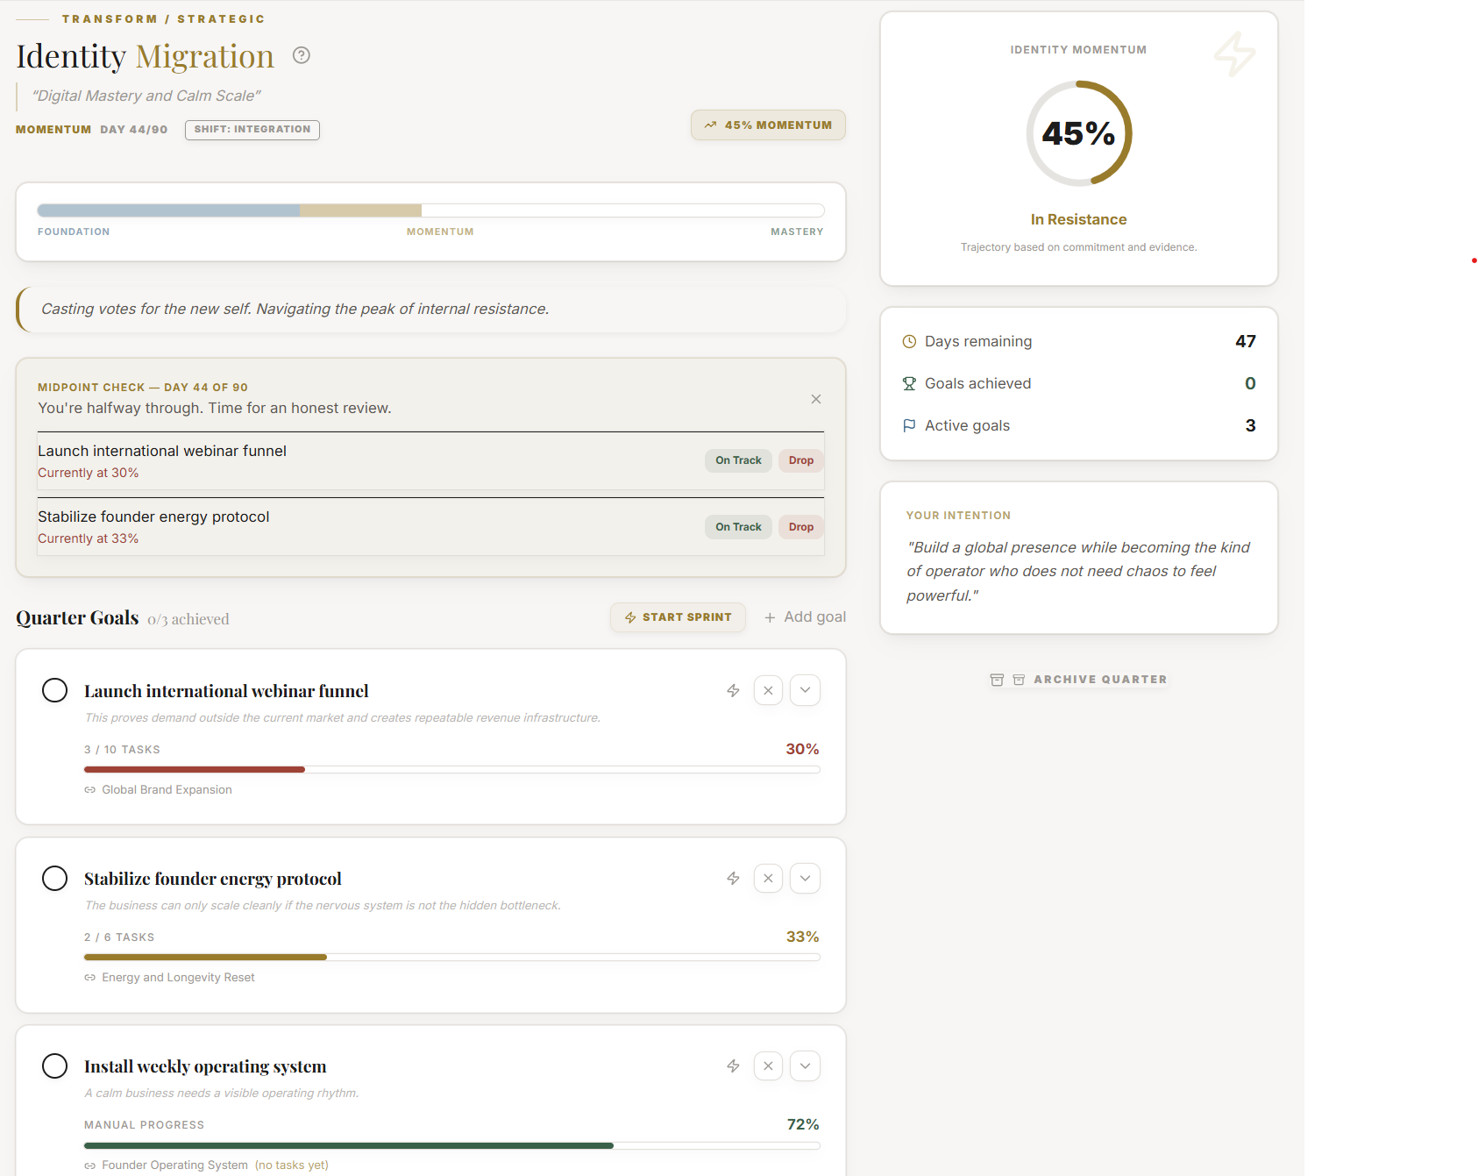
Task: Click the Mastery phase label
Action: pos(797,232)
